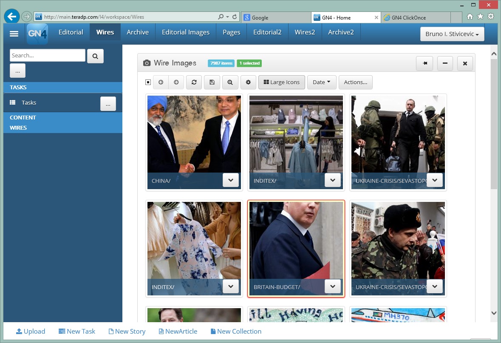501x343 pixels.
Task: Click the TASKS sidebar header
Action: [62, 87]
